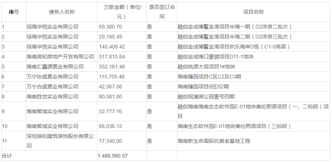
Task: Select the 债务人名称 column header
Action: click(x=62, y=12)
